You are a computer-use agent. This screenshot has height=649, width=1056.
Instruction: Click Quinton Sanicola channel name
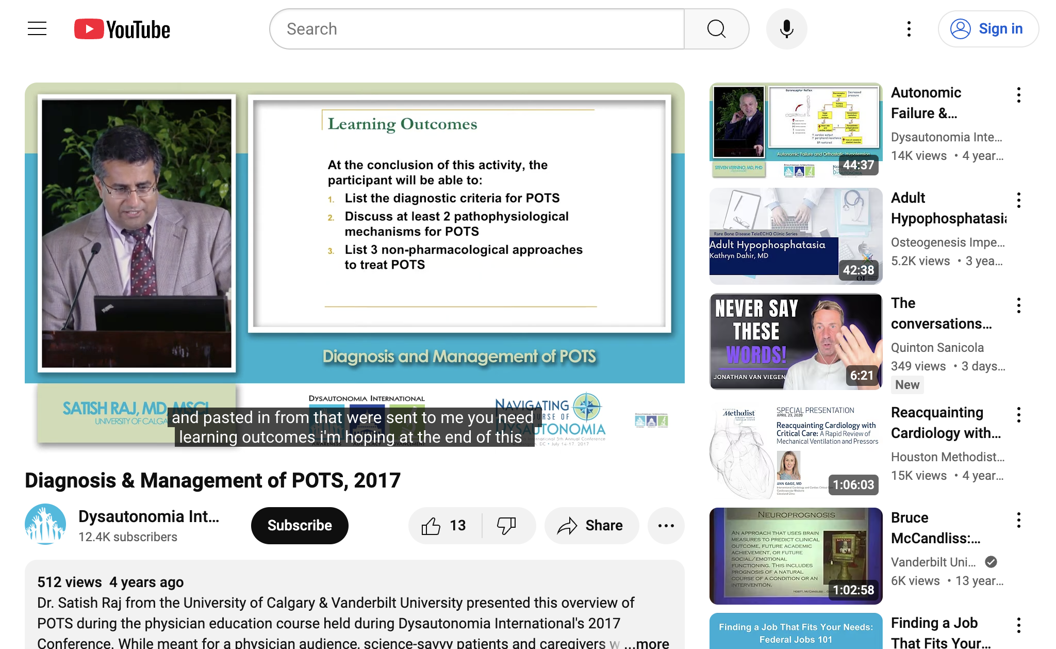pyautogui.click(x=937, y=348)
